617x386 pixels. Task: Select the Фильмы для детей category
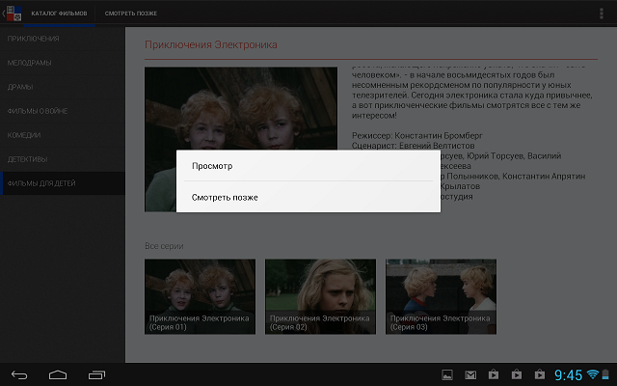(x=63, y=183)
